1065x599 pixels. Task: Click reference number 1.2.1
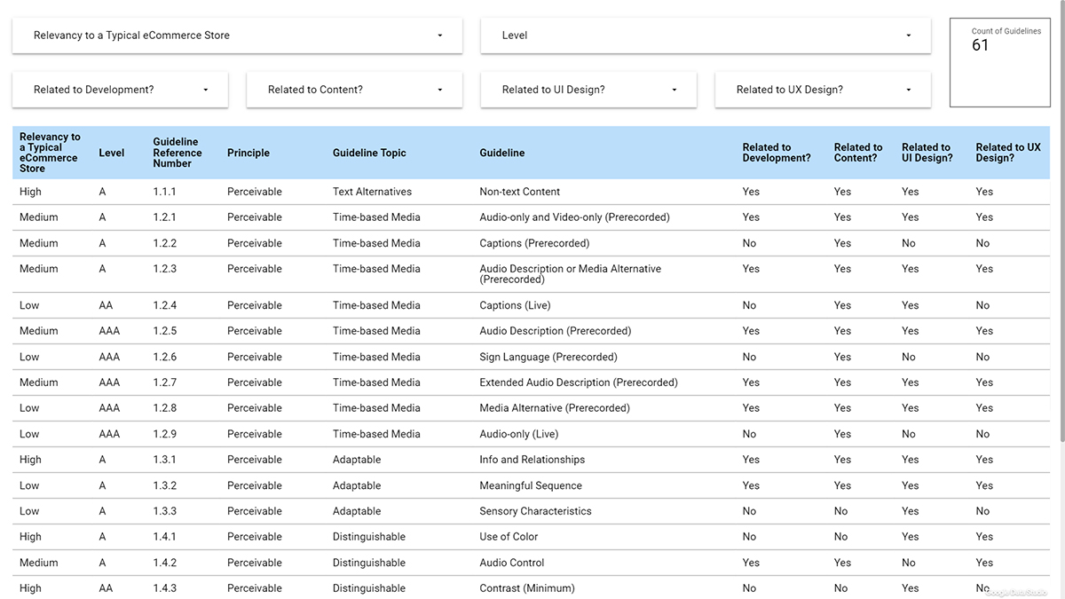point(164,217)
